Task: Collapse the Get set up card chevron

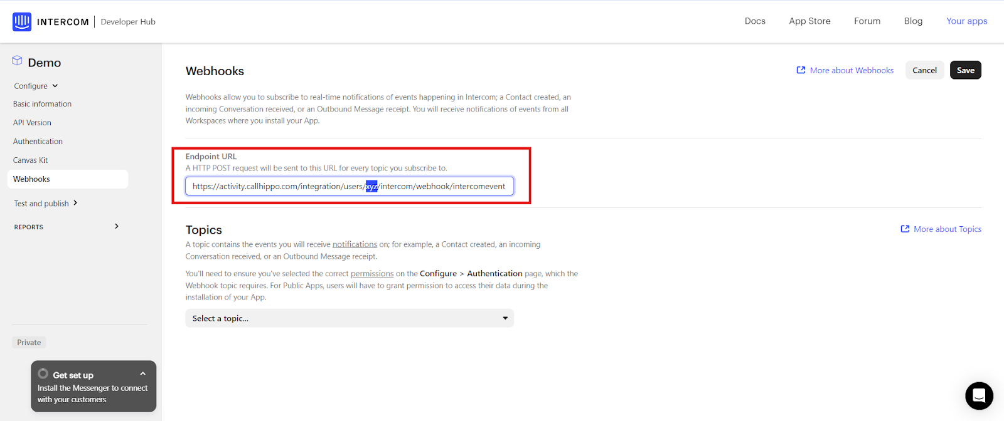Action: pyautogui.click(x=143, y=374)
